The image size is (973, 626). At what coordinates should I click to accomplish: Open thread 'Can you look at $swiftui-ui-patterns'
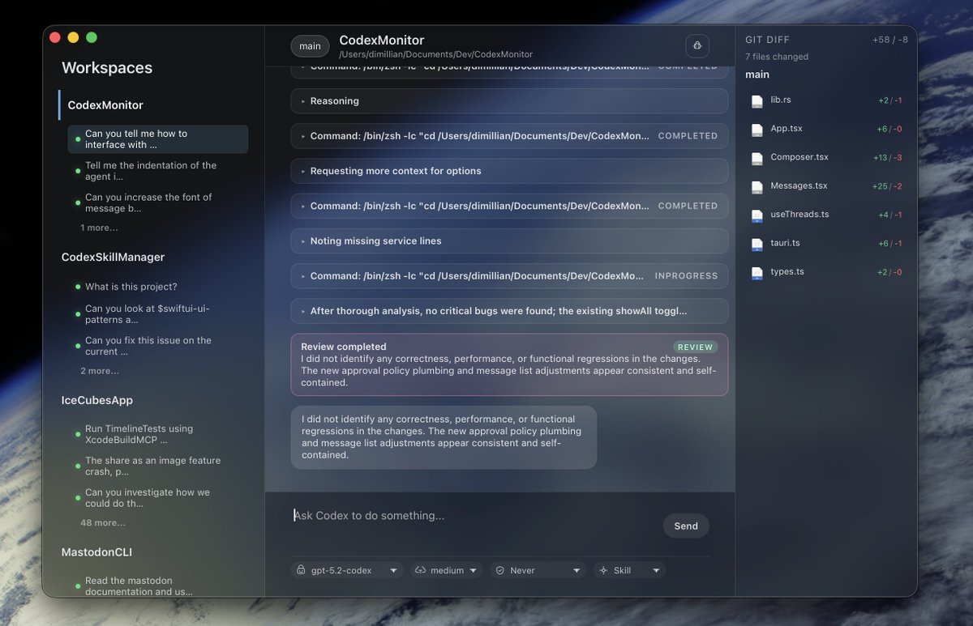[158, 314]
